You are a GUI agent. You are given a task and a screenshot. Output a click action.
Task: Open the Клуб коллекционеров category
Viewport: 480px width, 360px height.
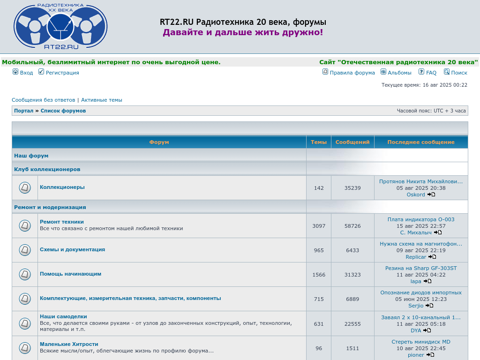point(47,169)
